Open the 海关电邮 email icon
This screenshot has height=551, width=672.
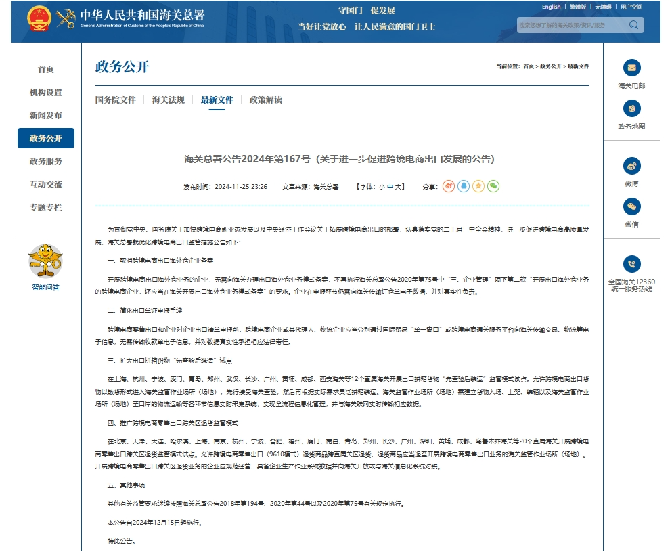[x=631, y=68]
